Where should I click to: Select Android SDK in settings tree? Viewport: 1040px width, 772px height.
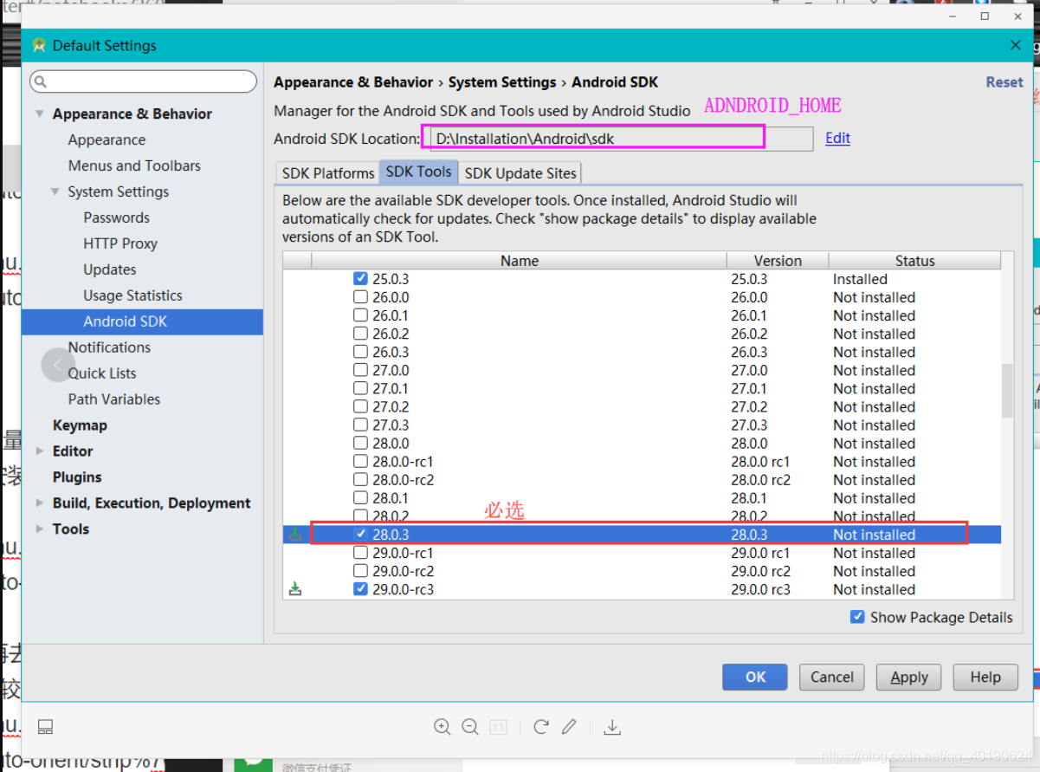pos(142,321)
